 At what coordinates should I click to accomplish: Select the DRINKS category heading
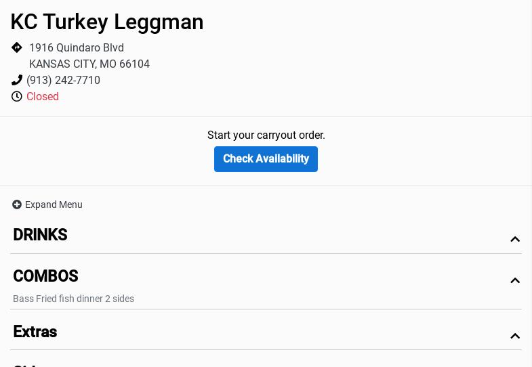[x=40, y=235]
